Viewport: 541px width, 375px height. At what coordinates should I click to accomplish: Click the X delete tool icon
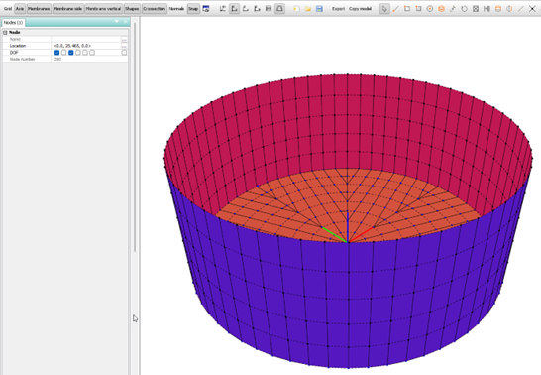(532, 9)
